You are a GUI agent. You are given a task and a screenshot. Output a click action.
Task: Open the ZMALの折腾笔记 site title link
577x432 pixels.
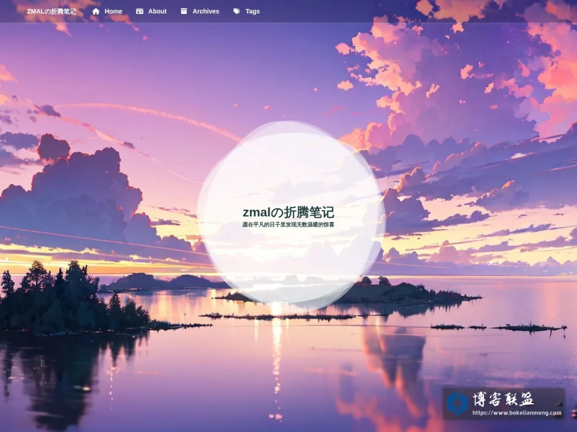click(x=51, y=11)
